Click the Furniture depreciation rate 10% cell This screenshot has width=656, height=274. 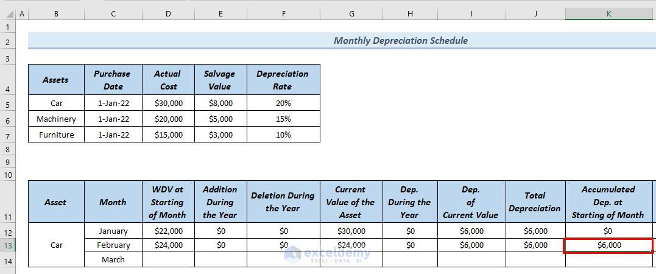283,135
